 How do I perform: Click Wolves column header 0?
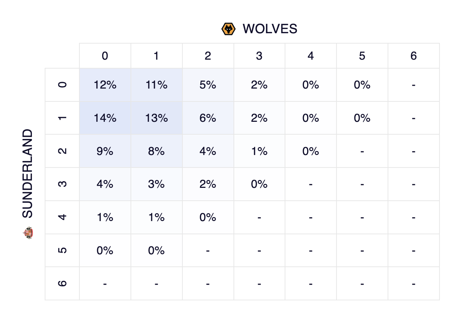pos(105,56)
